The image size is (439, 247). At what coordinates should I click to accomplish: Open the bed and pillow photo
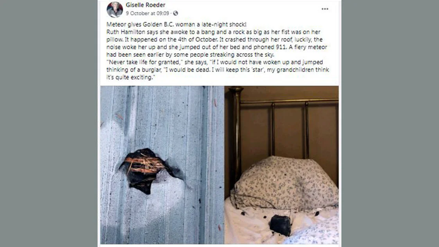(281, 165)
